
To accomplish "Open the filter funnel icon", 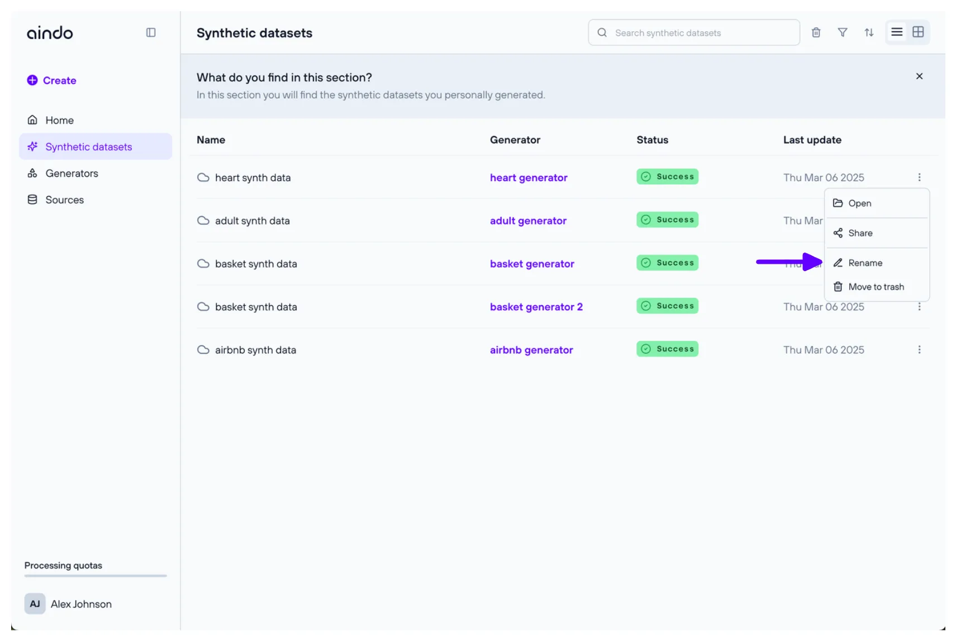I will pos(842,32).
